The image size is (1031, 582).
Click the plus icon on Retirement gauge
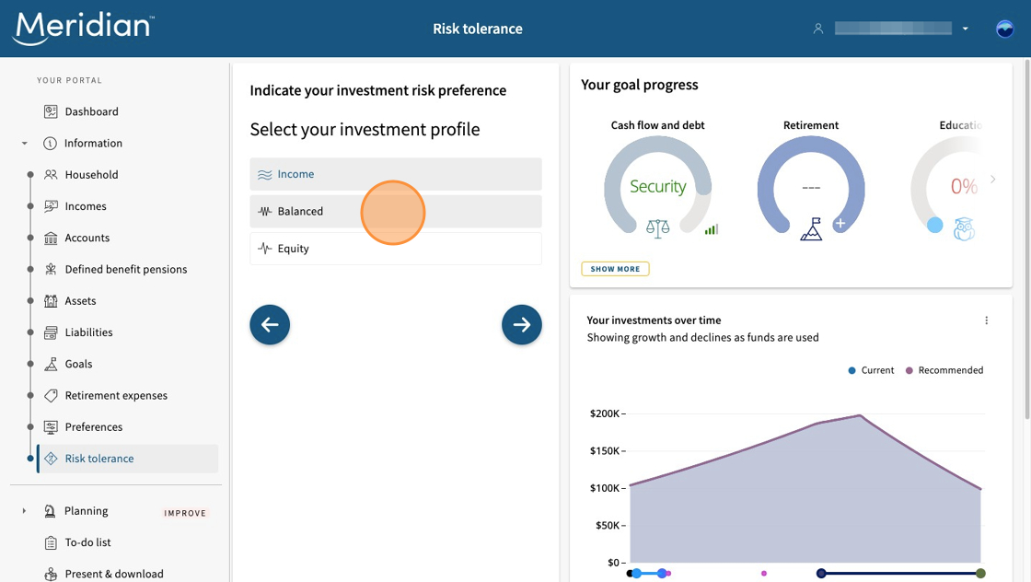point(840,224)
